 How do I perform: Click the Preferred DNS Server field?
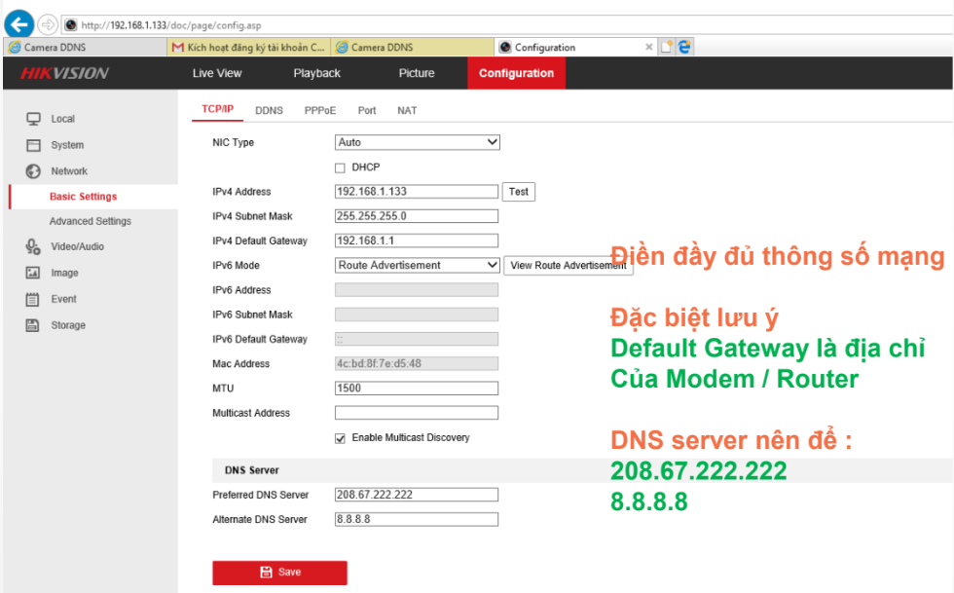tap(417, 495)
